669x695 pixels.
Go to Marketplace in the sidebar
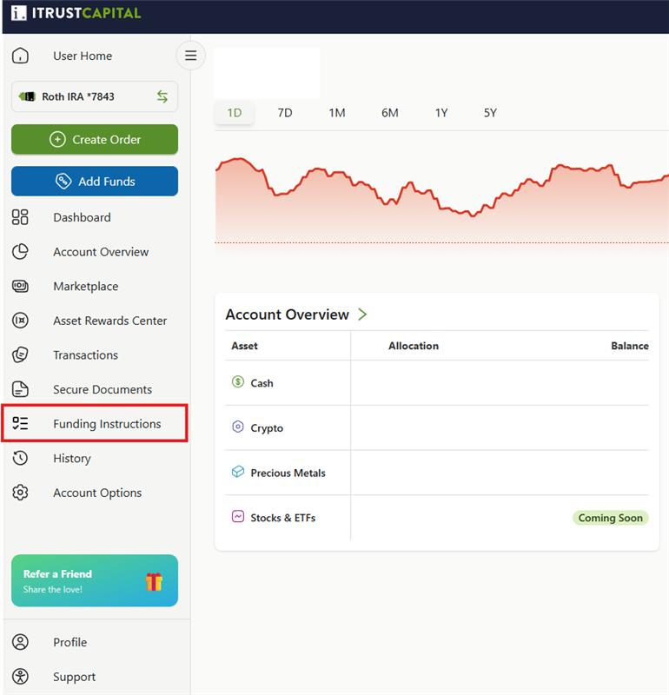pyautogui.click(x=85, y=287)
